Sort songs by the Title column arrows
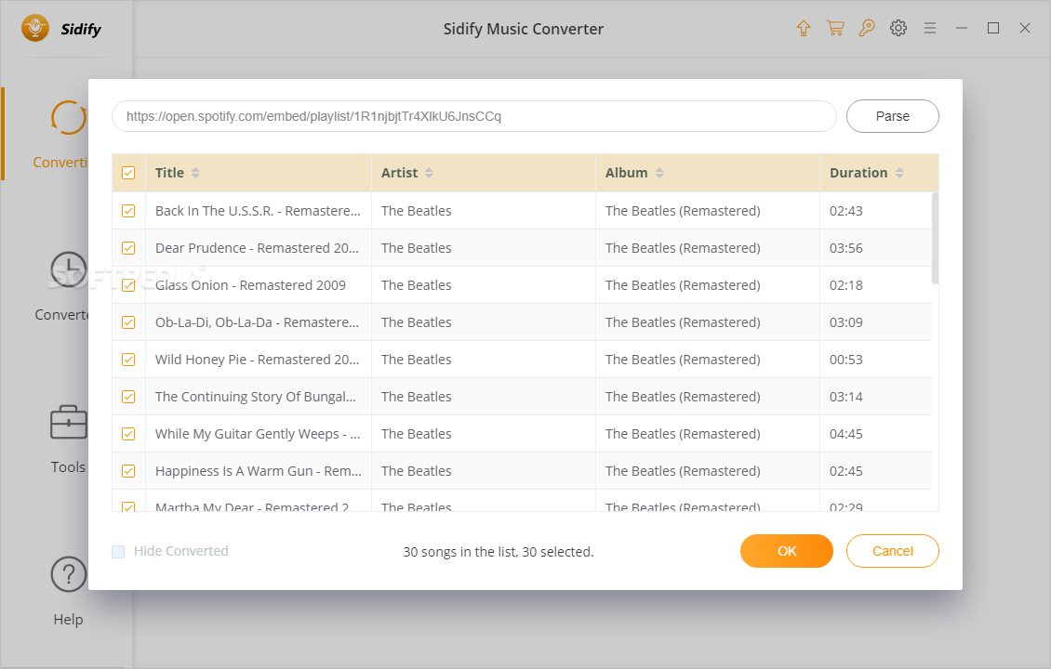1051x669 pixels. coord(196,172)
